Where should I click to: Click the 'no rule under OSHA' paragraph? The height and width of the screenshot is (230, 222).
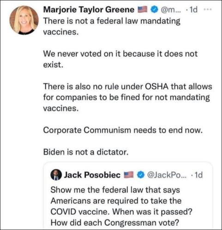pos(128,98)
